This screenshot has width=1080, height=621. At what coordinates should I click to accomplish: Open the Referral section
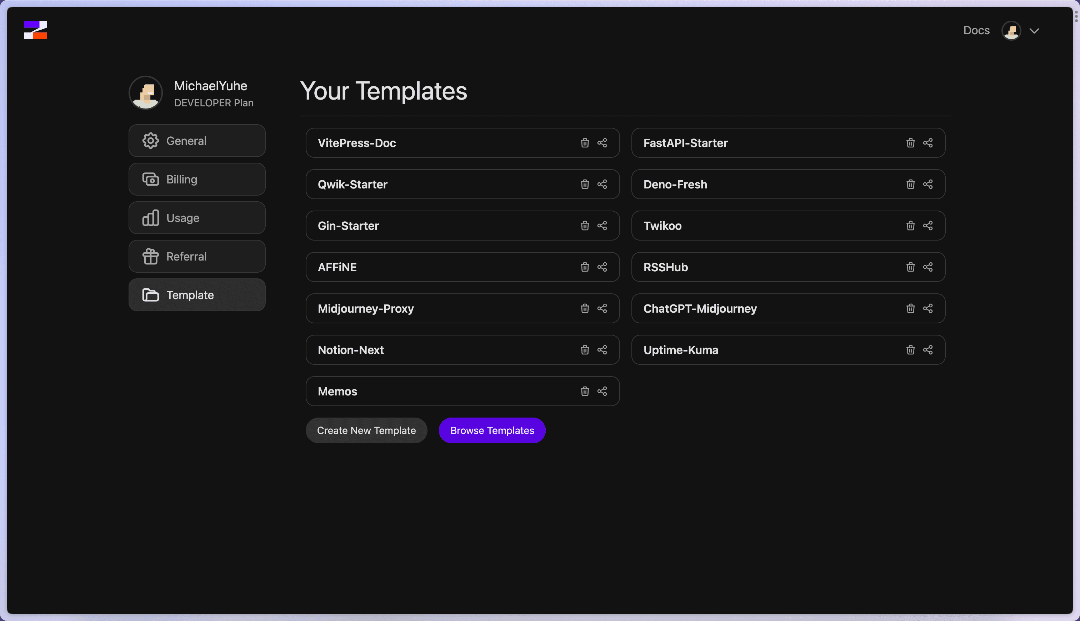(x=197, y=256)
